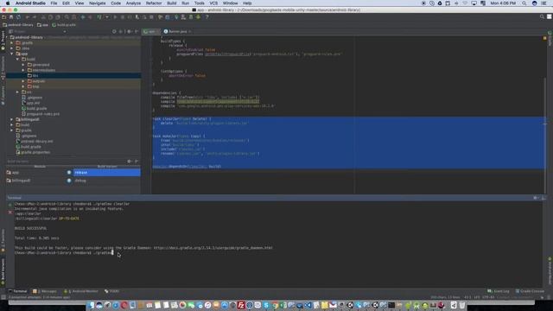Switch to the app build.gradle editor tab

[x=151, y=31]
